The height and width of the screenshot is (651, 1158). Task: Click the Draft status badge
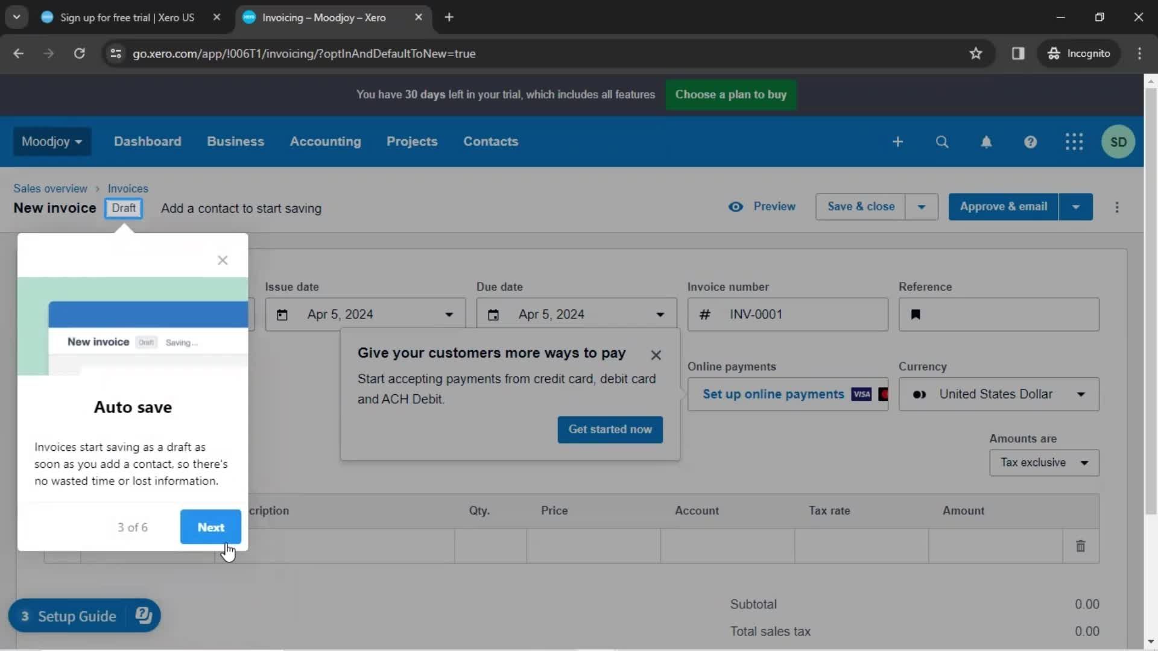(x=124, y=208)
